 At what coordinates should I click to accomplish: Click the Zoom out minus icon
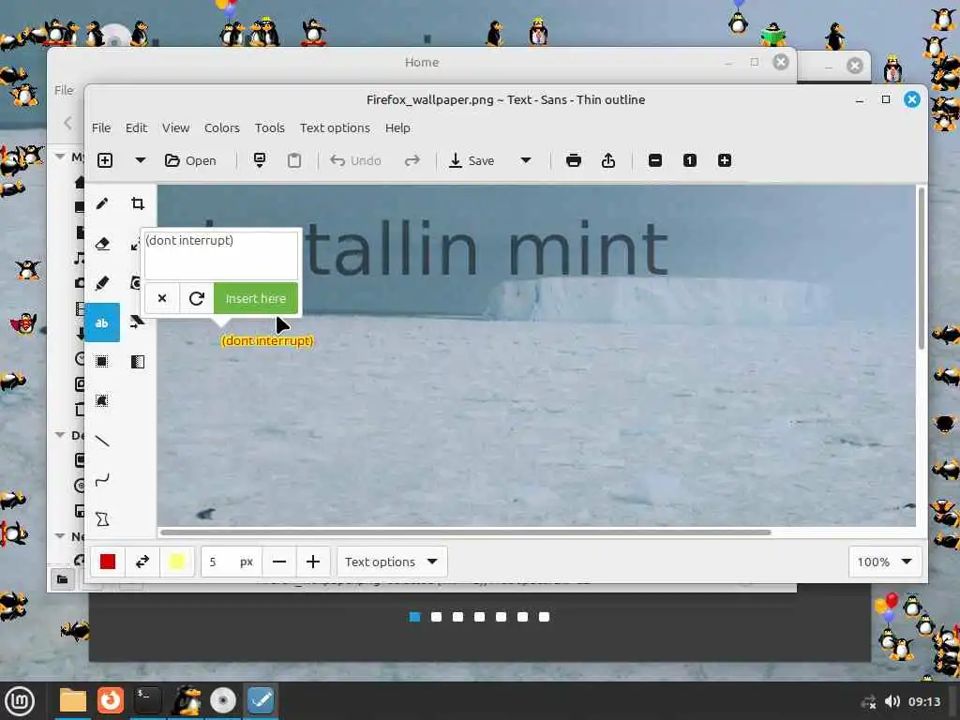point(655,160)
